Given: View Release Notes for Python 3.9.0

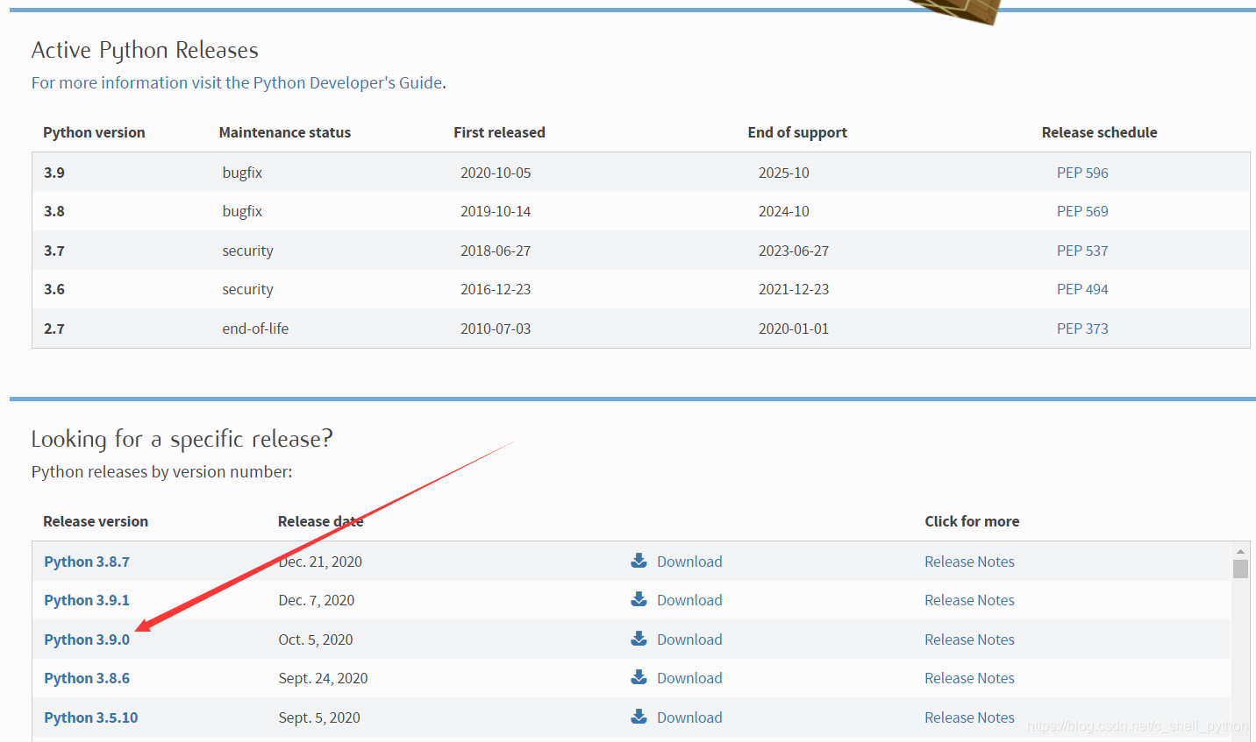Looking at the screenshot, I should 969,640.
